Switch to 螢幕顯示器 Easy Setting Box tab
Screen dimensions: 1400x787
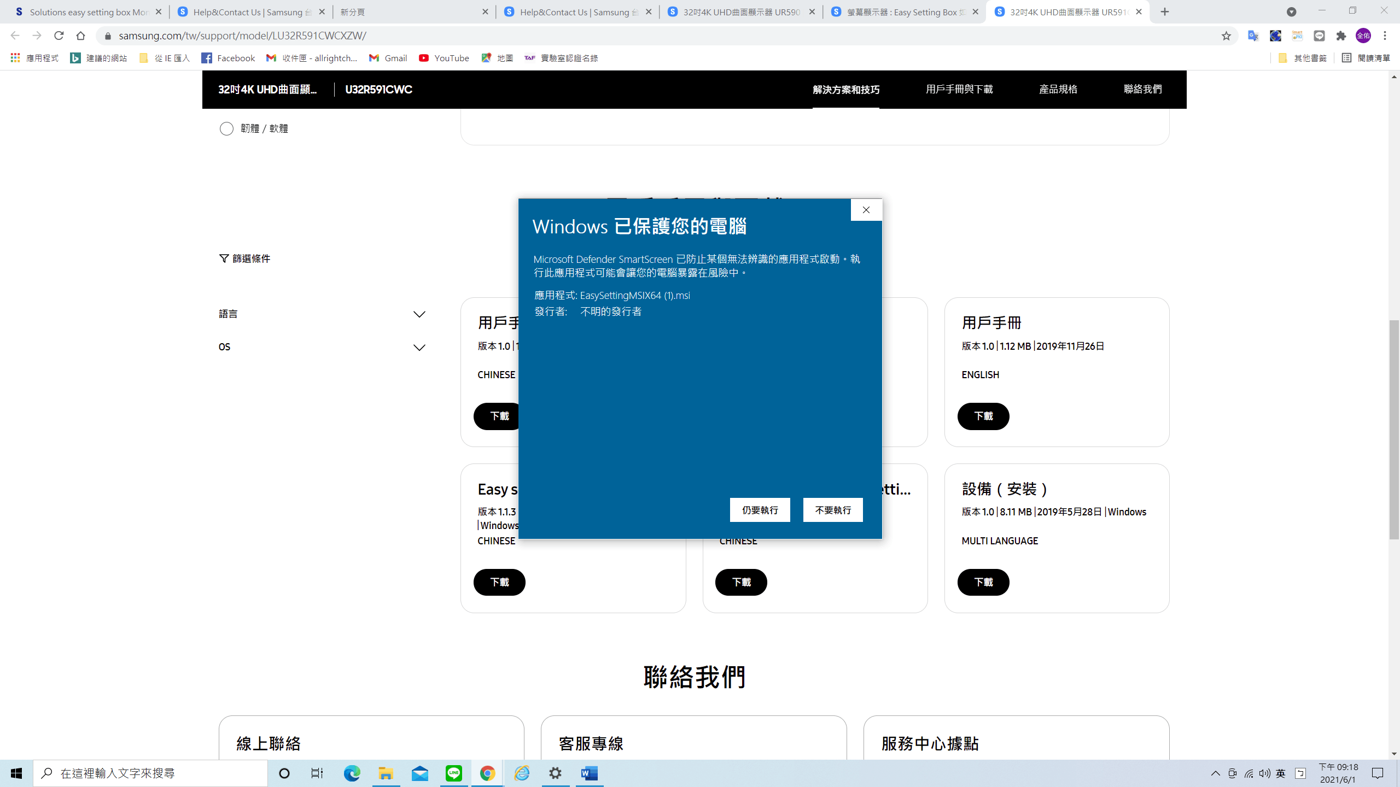(x=905, y=11)
